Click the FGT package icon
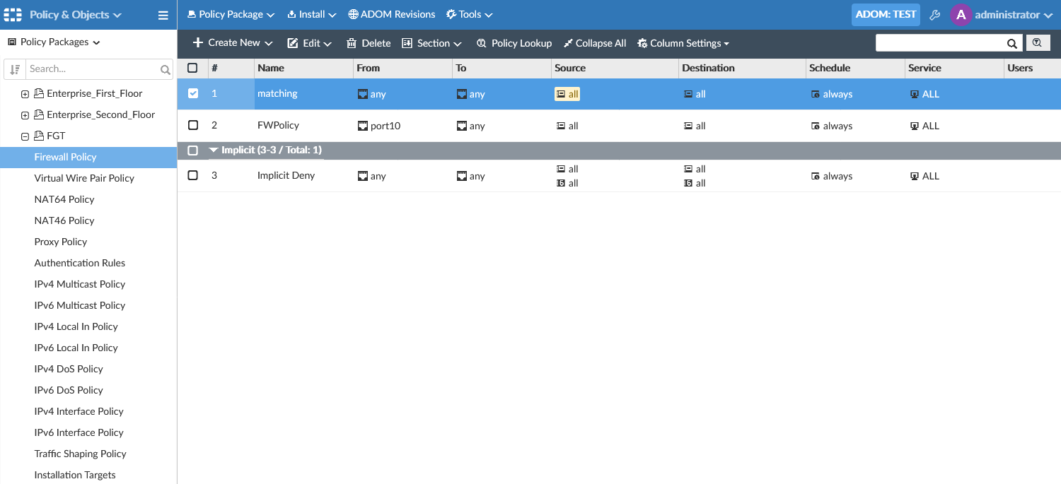This screenshot has width=1061, height=484. click(40, 136)
